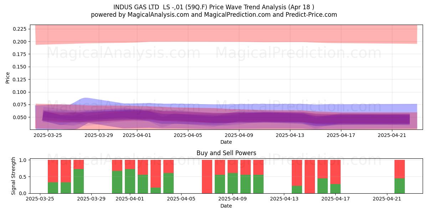Click the vertical 'Price' axis label
The width and height of the screenshot is (428, 214).
[8, 77]
